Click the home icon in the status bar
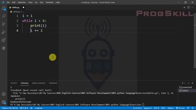This screenshot has height=110, width=196. 31,108
